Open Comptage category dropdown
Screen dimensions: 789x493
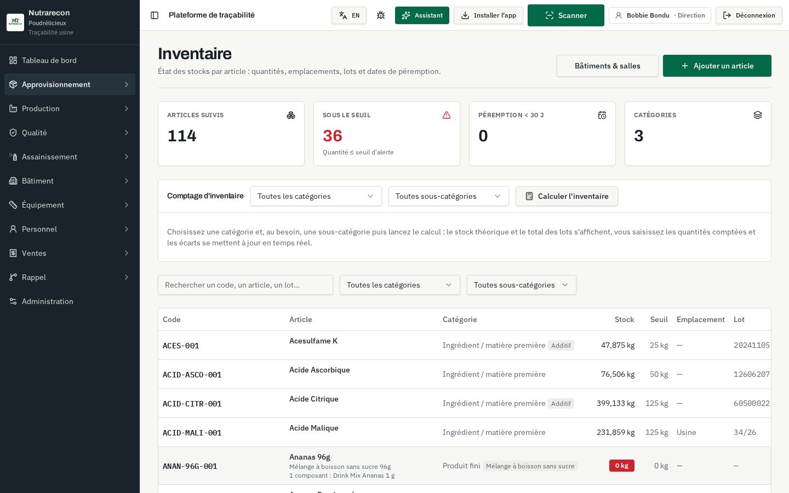(x=316, y=196)
